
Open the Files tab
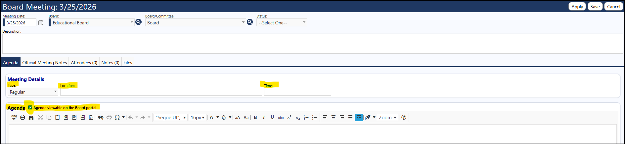128,63
